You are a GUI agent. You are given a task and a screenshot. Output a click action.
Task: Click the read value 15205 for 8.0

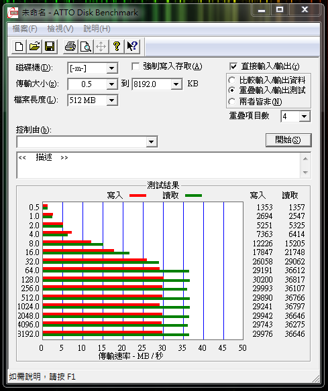pyautogui.click(x=294, y=244)
